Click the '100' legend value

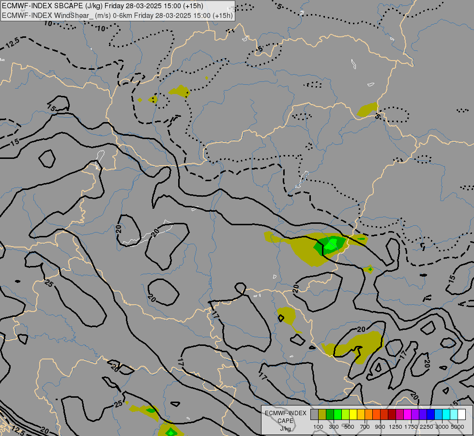pos(318,427)
